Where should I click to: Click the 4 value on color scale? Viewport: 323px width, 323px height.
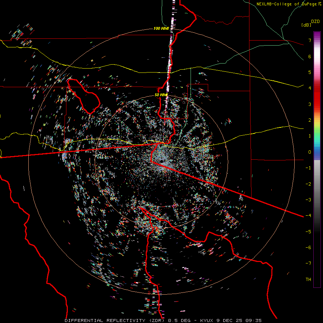310,88
